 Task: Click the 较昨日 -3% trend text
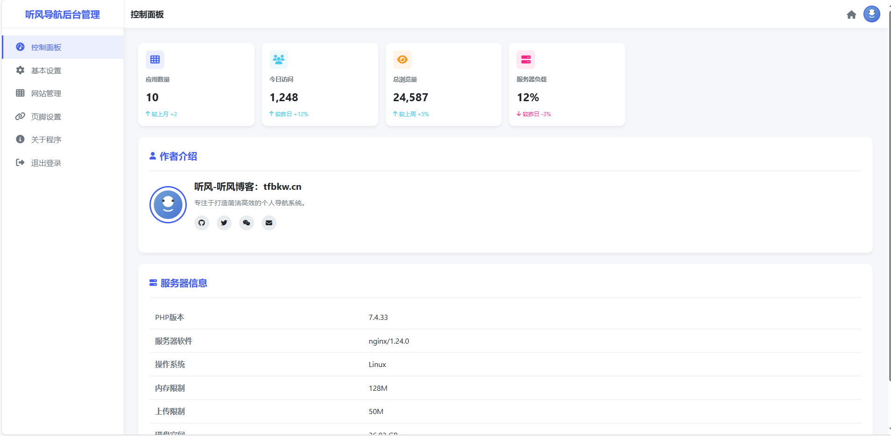pyautogui.click(x=534, y=114)
